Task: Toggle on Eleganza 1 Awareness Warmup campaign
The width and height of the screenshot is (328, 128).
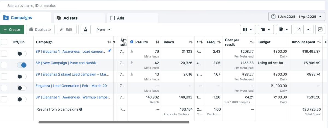Action: (x=22, y=99)
